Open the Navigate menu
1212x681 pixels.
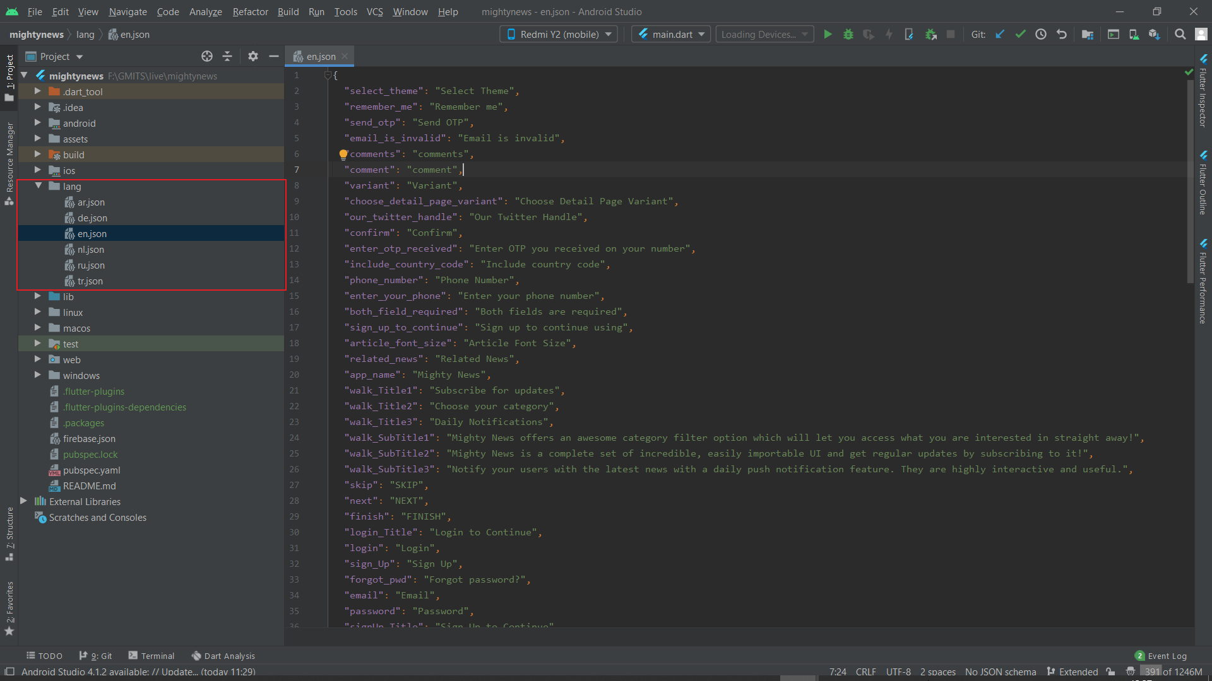pos(128,12)
